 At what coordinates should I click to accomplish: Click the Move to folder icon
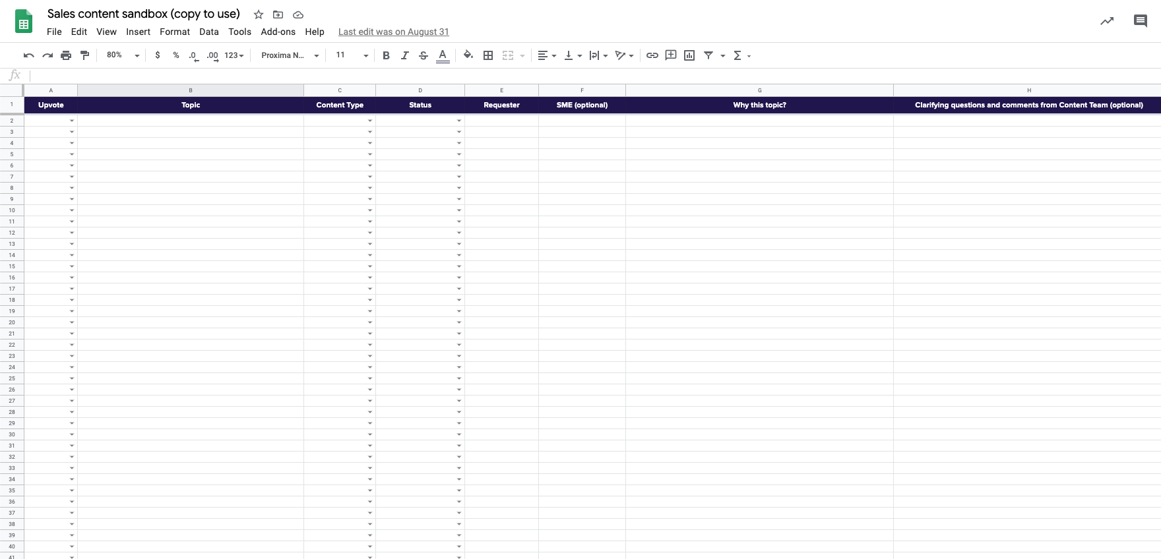pyautogui.click(x=278, y=15)
